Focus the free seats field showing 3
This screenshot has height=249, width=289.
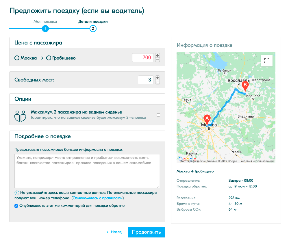pos(146,80)
